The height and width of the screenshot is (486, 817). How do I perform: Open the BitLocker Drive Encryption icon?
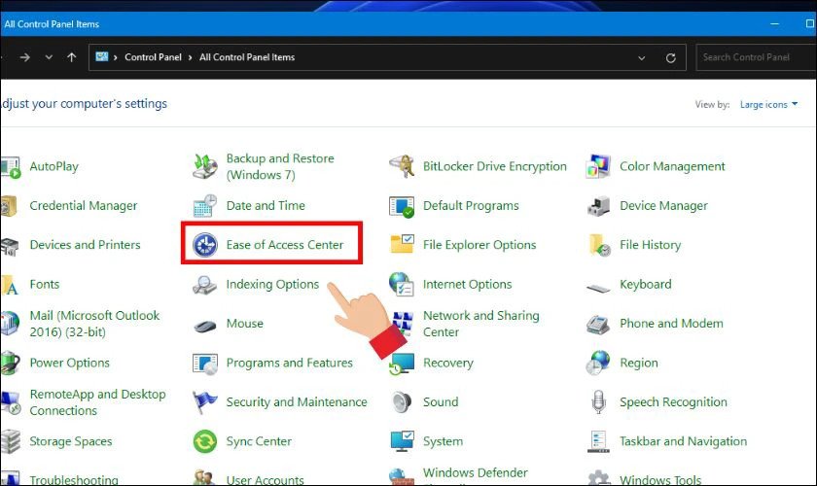(402, 166)
